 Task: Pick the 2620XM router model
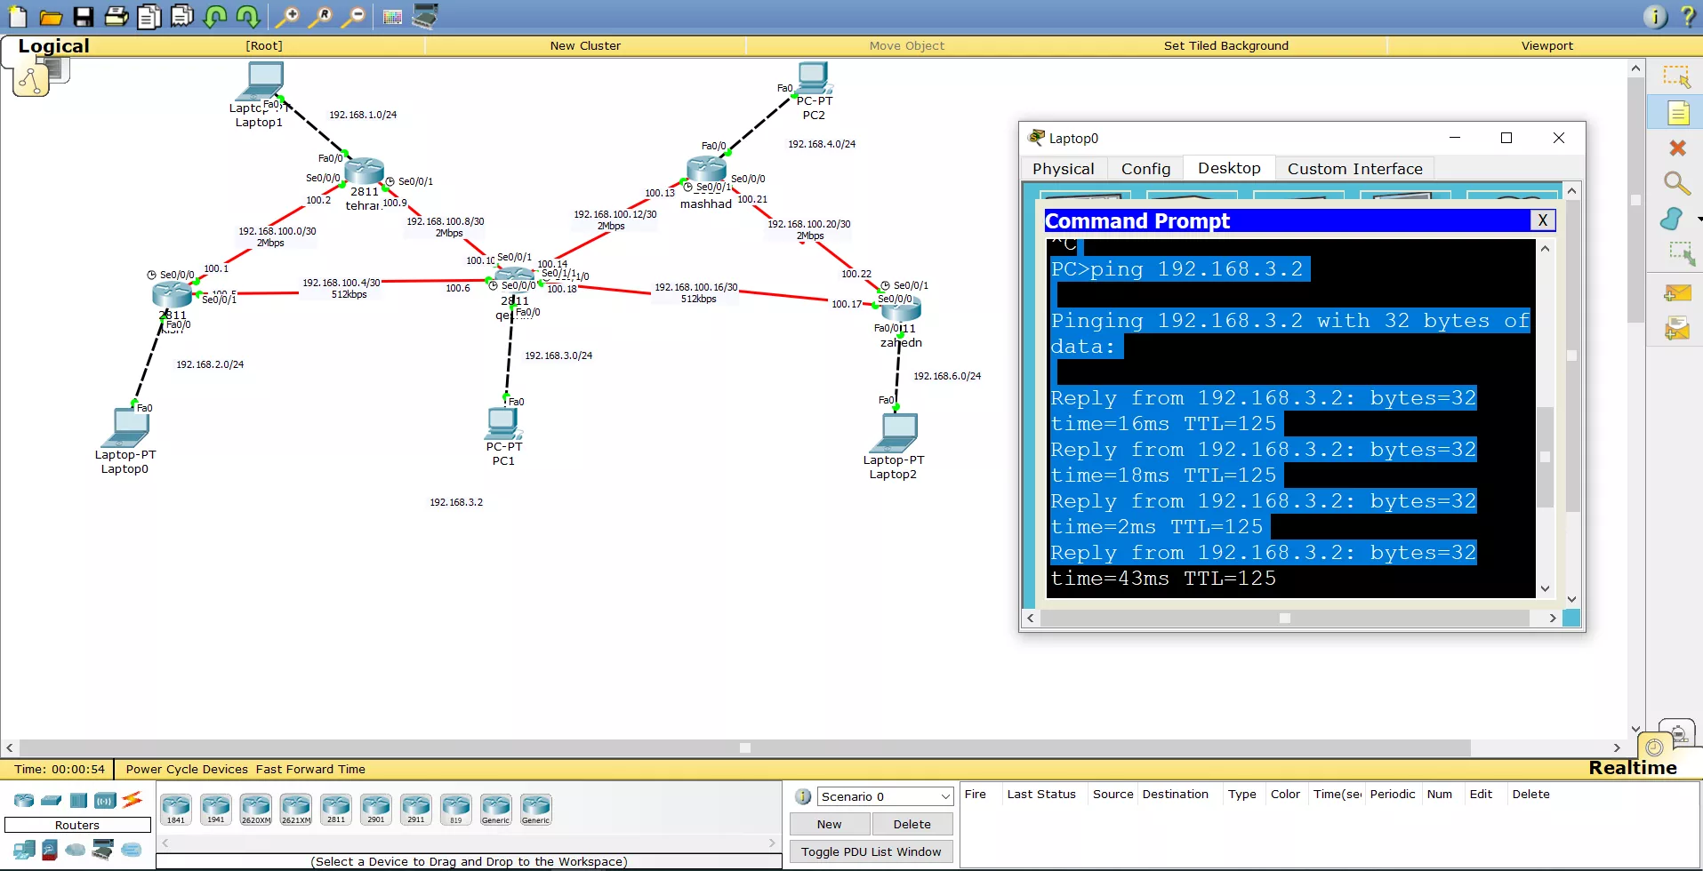pyautogui.click(x=256, y=809)
